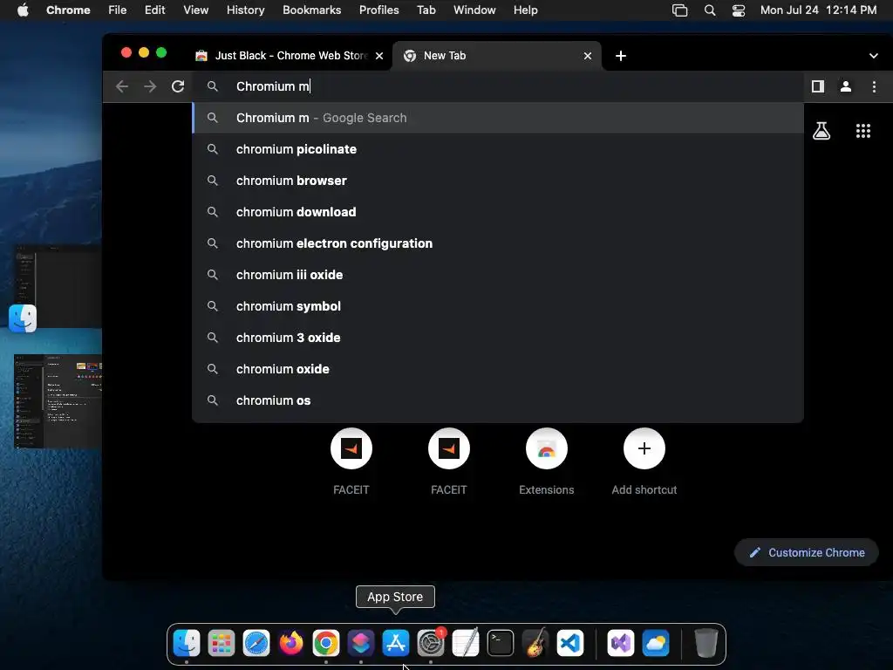893x670 pixels.
Task: Pick suggestion chromium os
Action: click(x=498, y=400)
